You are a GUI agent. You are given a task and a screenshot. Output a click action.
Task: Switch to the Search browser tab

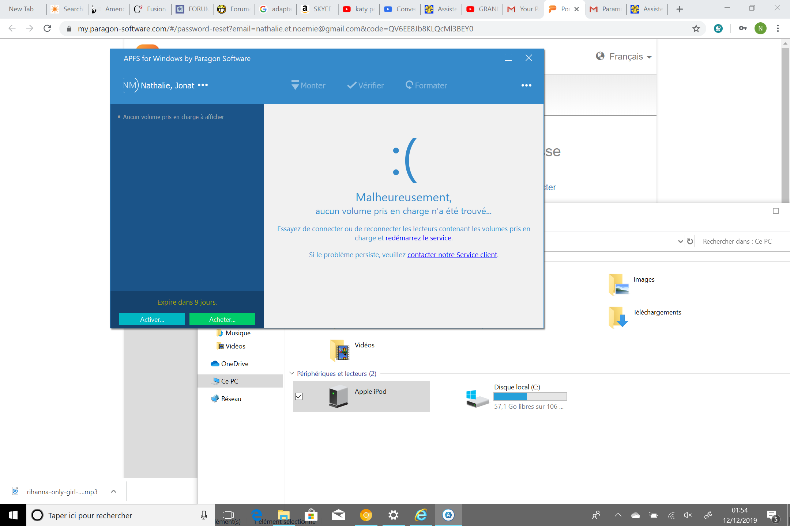67,9
